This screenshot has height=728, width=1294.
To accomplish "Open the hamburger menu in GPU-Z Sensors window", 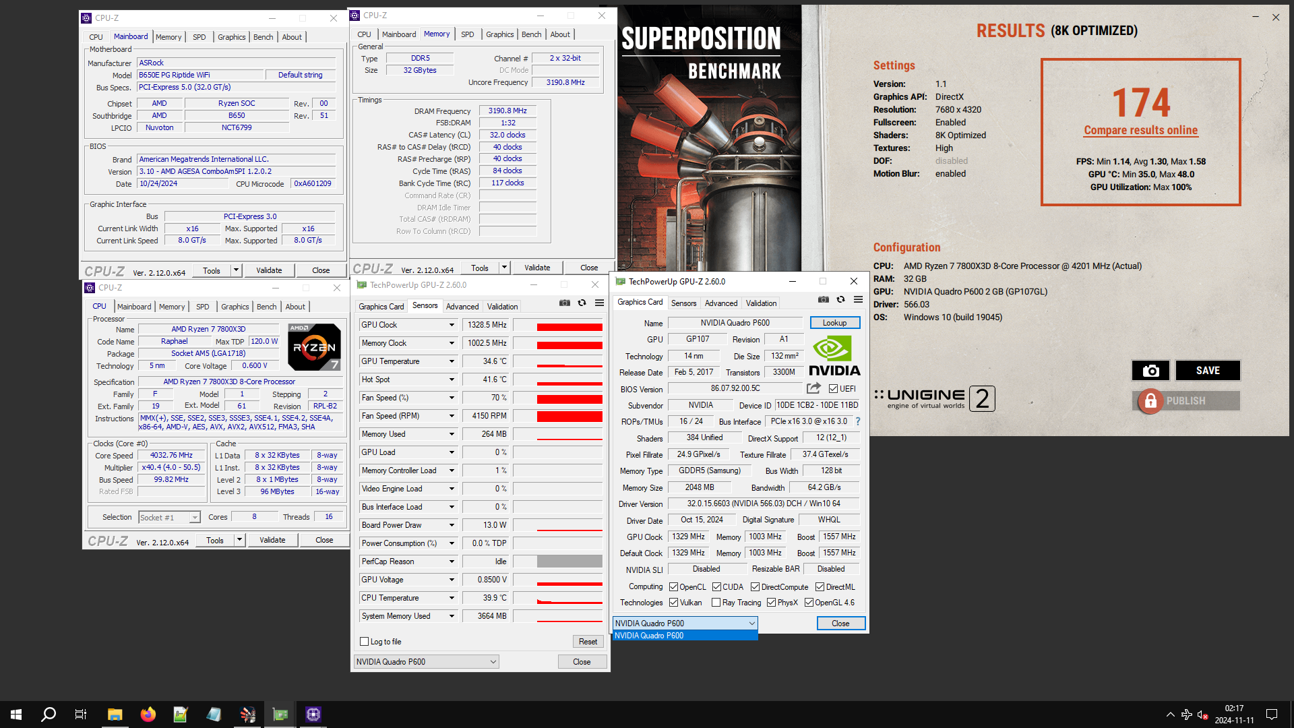I will pos(599,303).
